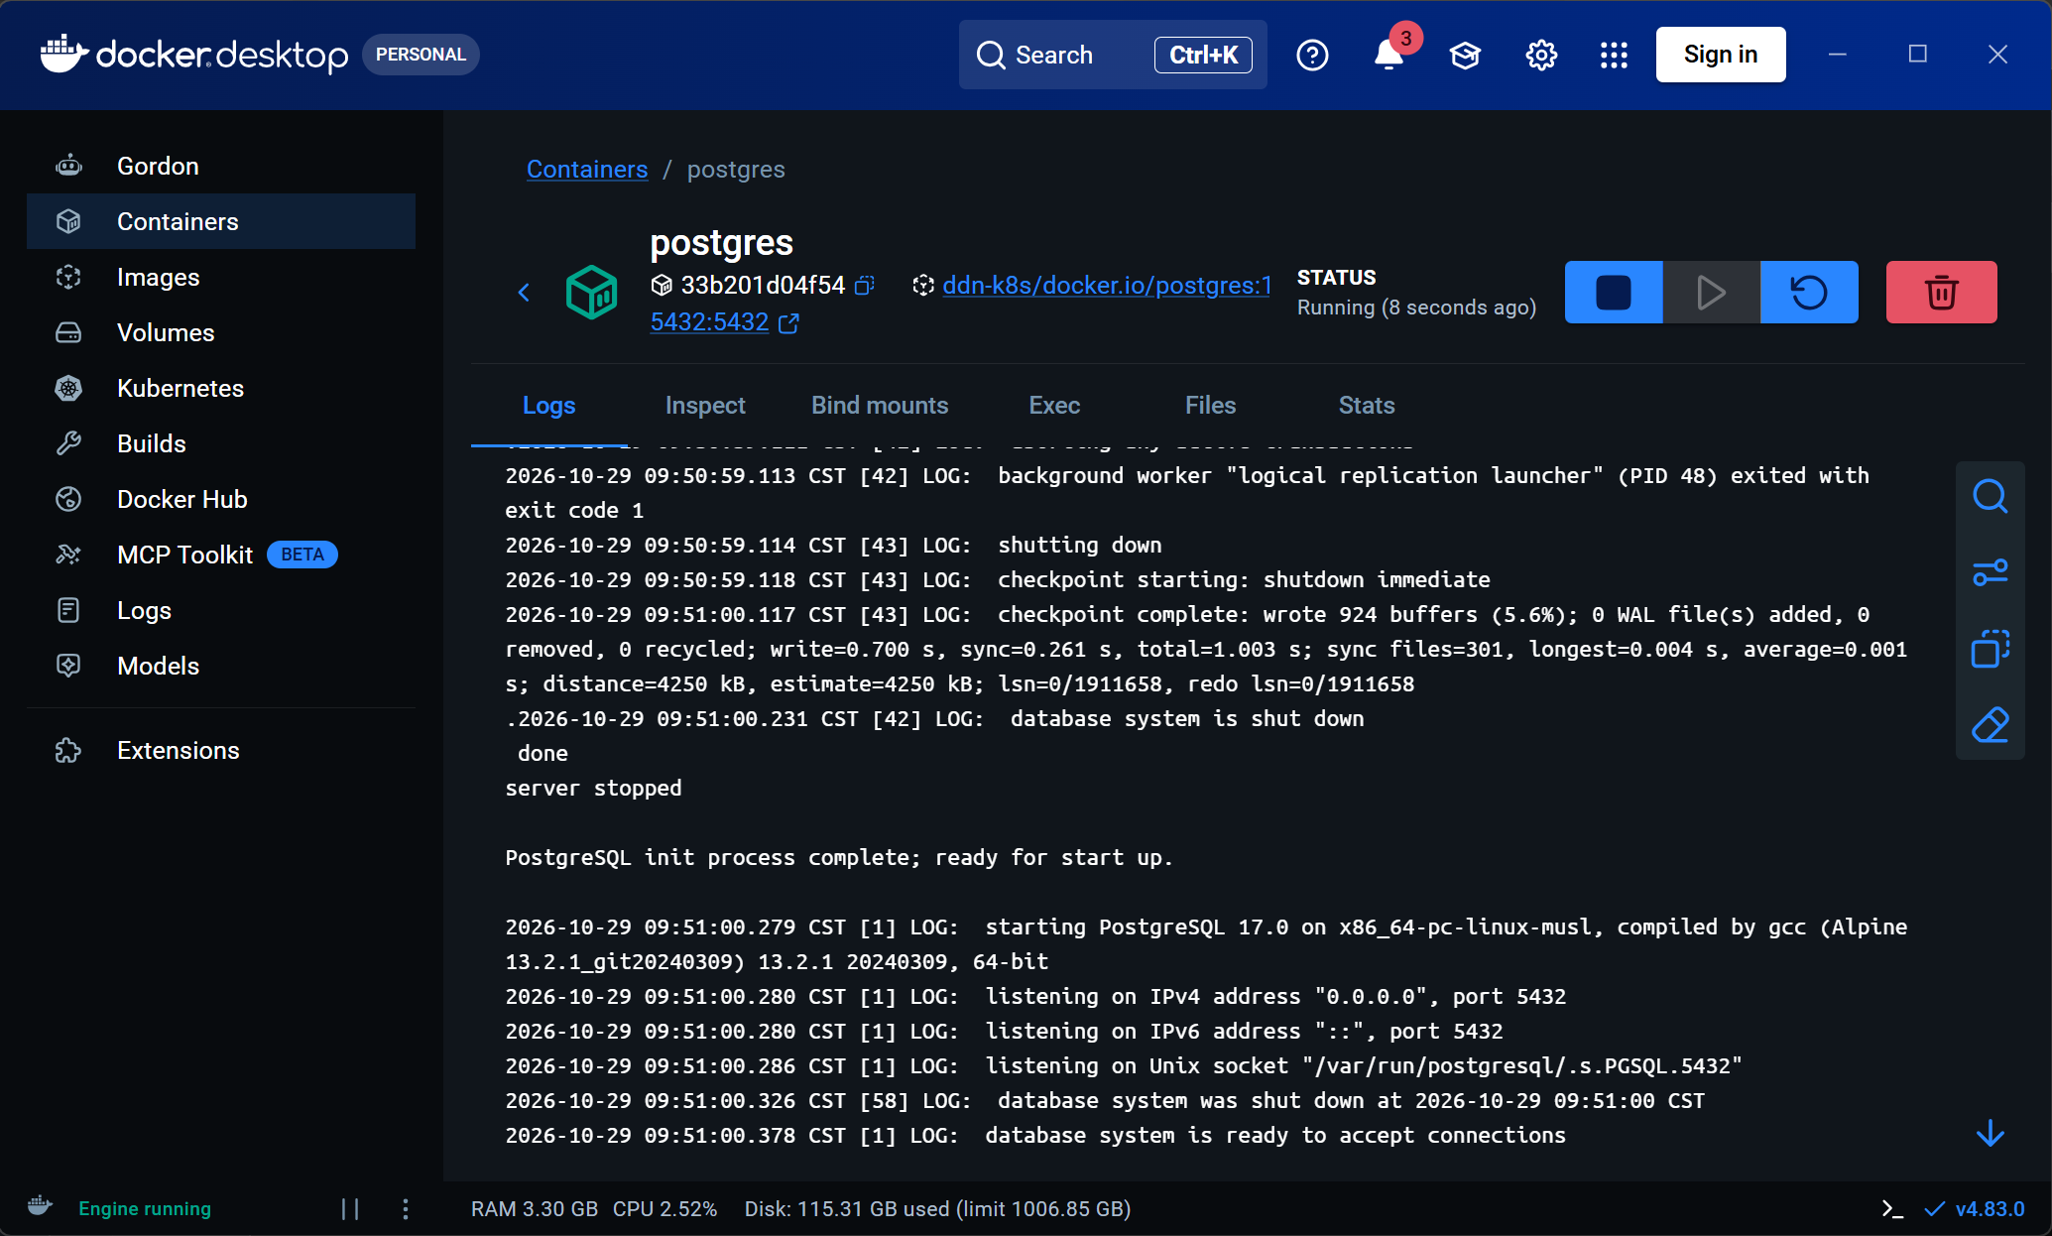Open engine options three-dot menu
This screenshot has width=2052, height=1236.
pos(405,1208)
